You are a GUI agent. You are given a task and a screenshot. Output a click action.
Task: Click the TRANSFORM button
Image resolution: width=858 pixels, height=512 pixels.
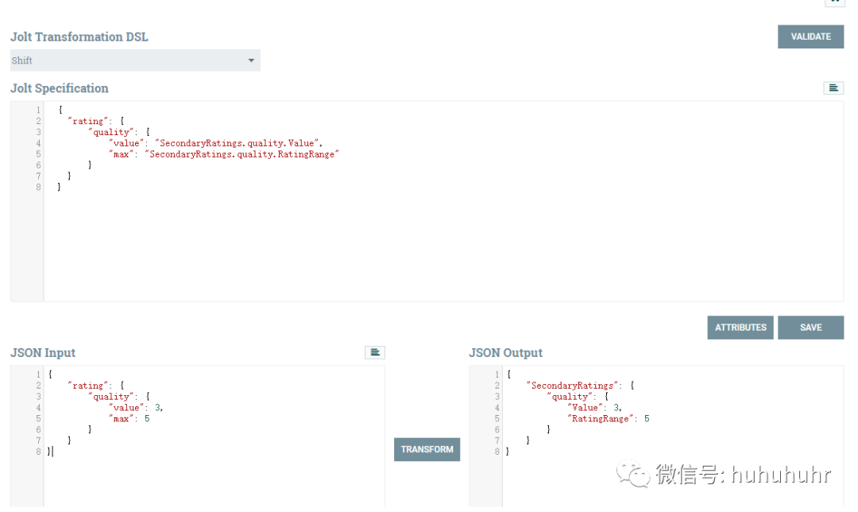coord(427,449)
